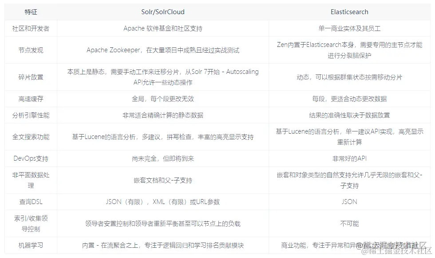Select the '全文搜索功能' row label
Image resolution: width=435 pixels, height=258 pixels.
tap(31, 137)
